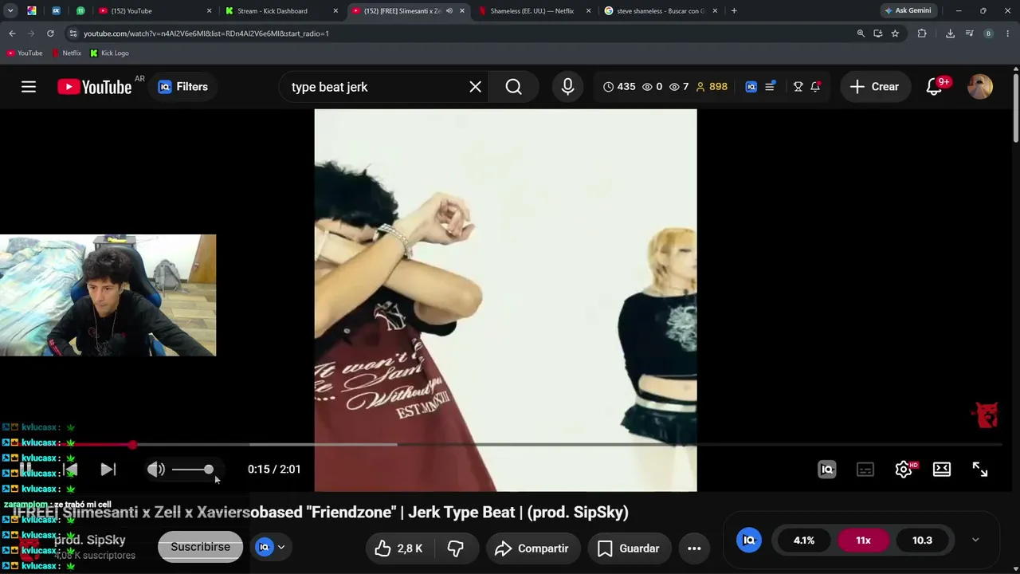Click the Filters button
The width and height of the screenshot is (1020, 574).
point(183,87)
